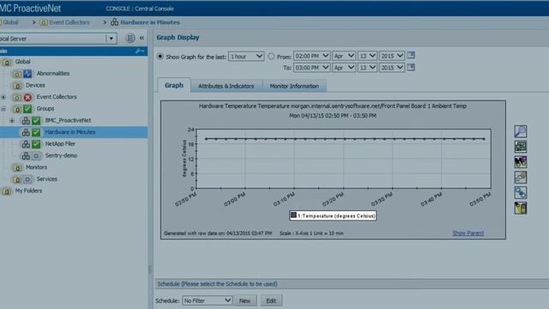549x309 pixels.
Task: Click the colorful chart icon right of graph
Action: coord(521,162)
